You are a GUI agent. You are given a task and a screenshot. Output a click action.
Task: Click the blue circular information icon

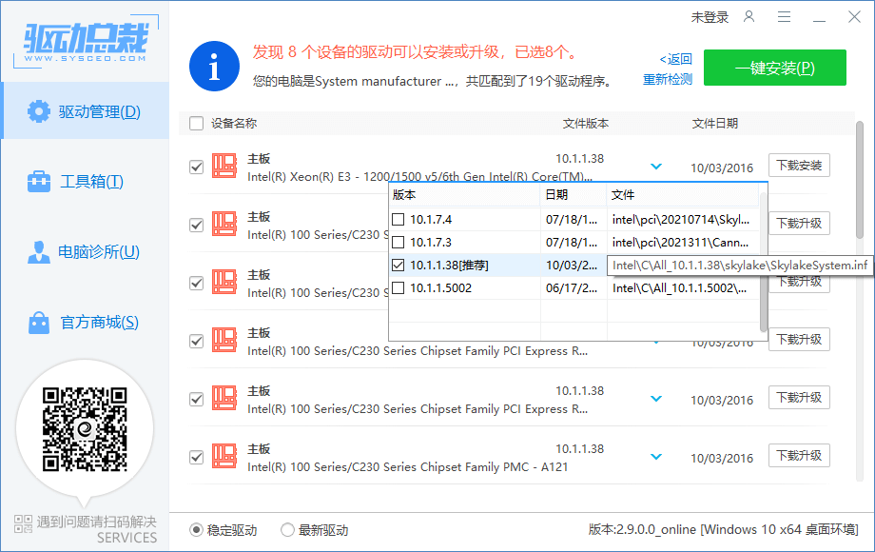(213, 67)
